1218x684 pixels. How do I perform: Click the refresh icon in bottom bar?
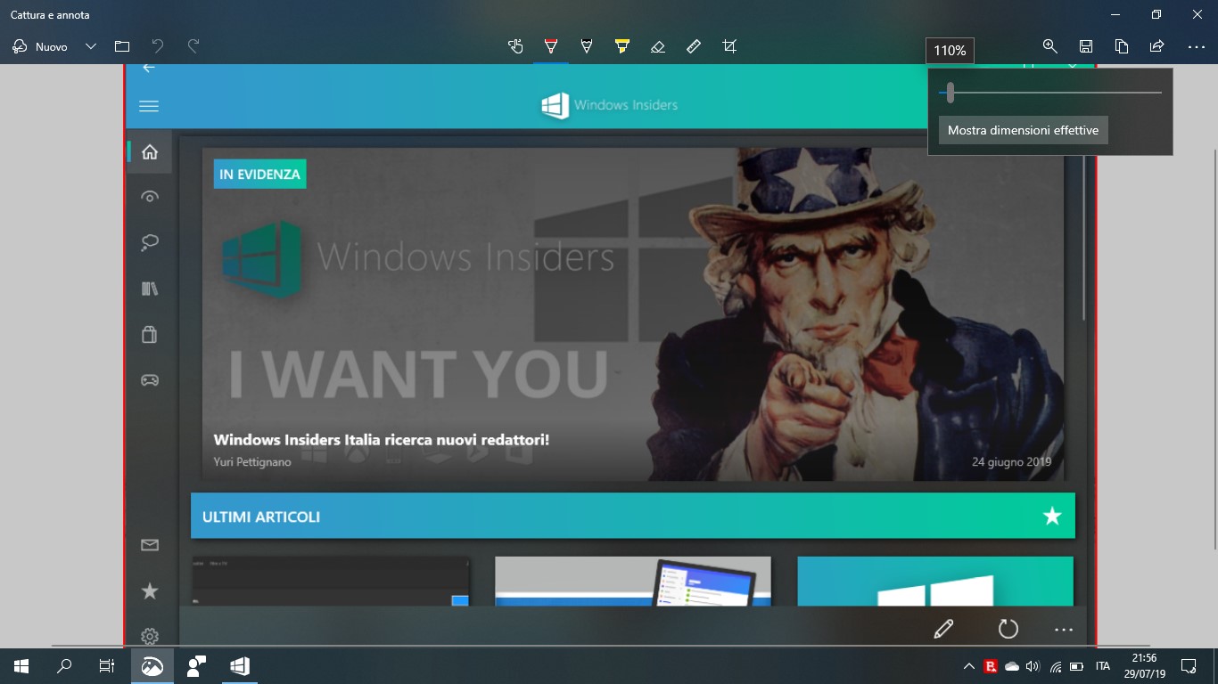pos(1008,629)
